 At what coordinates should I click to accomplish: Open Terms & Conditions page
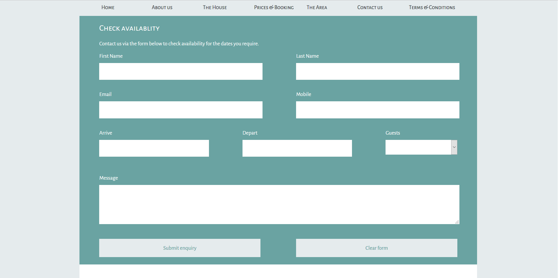pyautogui.click(x=432, y=7)
